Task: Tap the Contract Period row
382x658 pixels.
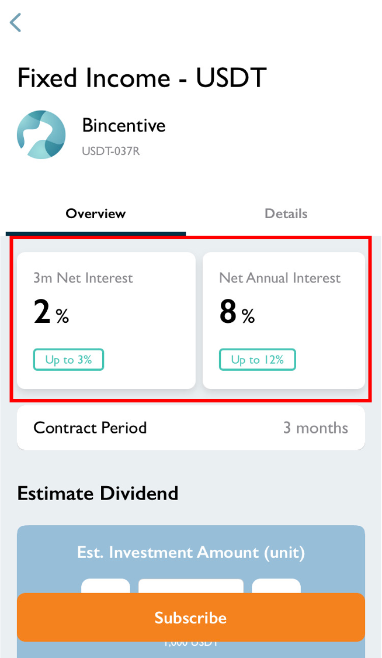Action: (x=191, y=428)
